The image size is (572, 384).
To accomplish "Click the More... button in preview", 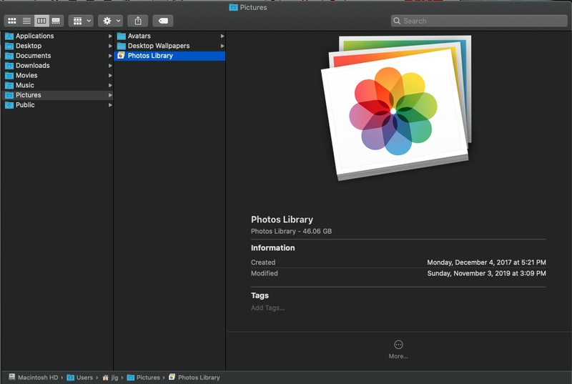I will (x=398, y=350).
